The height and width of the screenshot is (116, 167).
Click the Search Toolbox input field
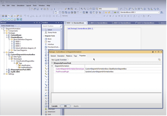pos(51,26)
